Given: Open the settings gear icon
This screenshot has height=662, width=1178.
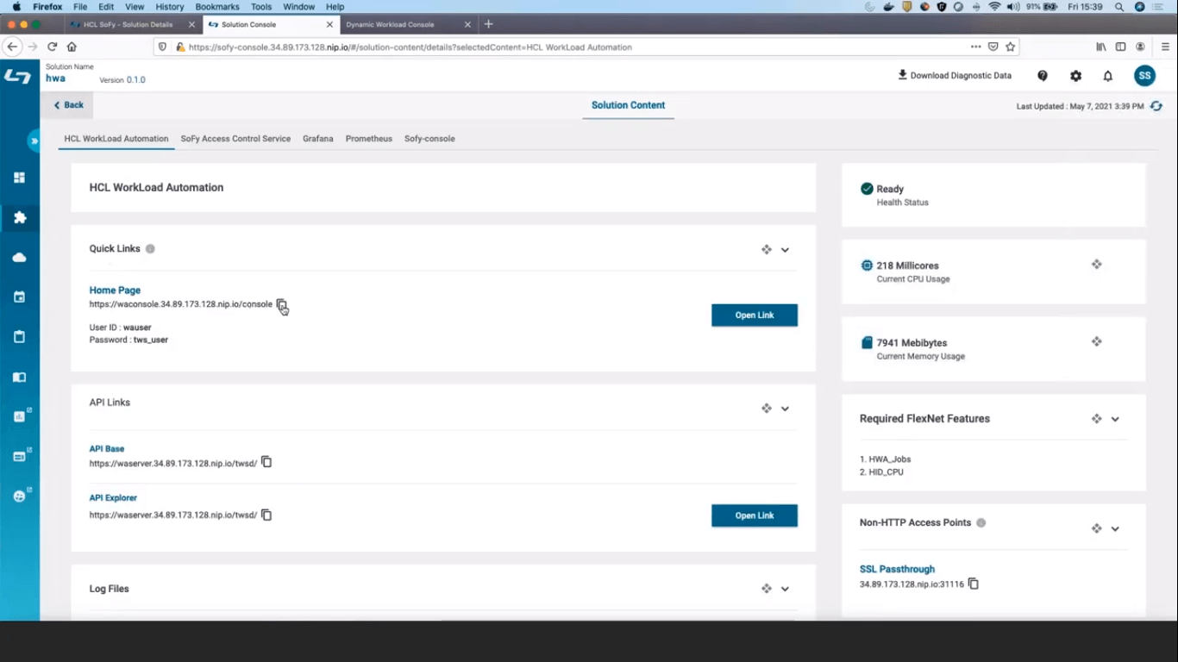Looking at the screenshot, I should click(x=1075, y=76).
